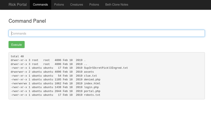The width and height of the screenshot is (211, 126).
Task: Click the current directory "." entry
Action: (85, 60)
